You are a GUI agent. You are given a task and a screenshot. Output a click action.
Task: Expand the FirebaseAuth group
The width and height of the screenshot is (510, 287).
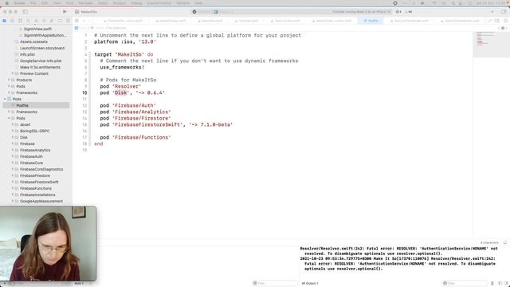tap(13, 156)
